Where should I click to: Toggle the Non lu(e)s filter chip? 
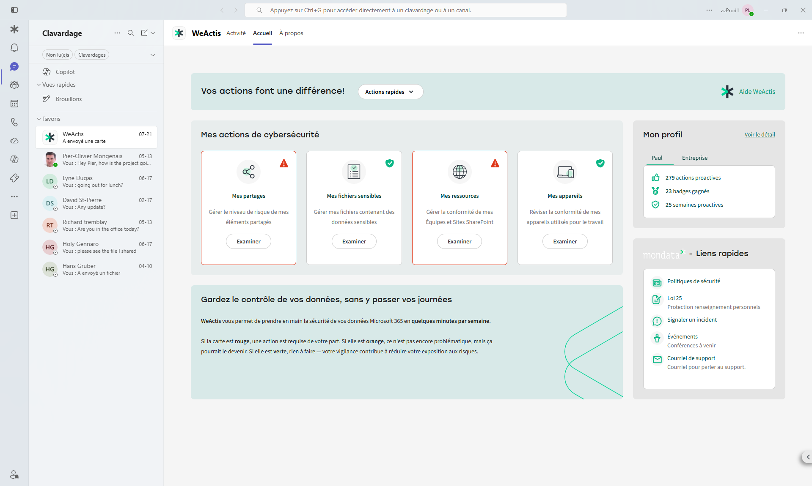point(58,55)
